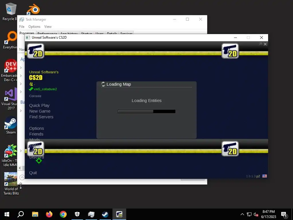Open File Explorer from taskbar

pos(35,214)
